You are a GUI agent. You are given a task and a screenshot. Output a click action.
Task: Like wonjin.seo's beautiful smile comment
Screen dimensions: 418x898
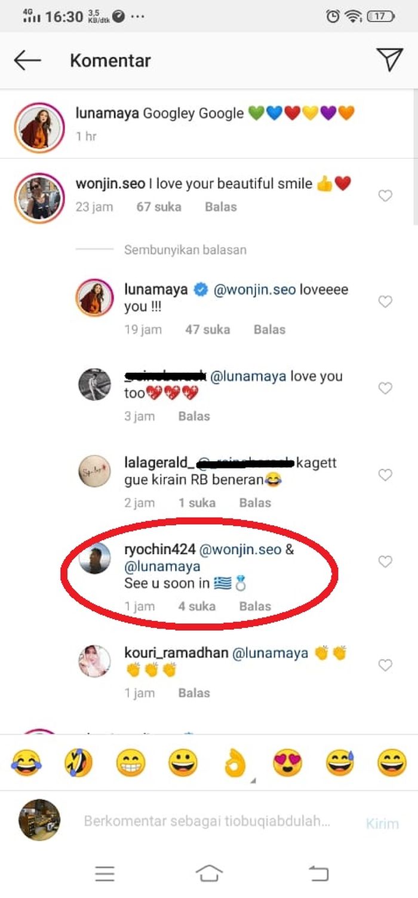386,196
